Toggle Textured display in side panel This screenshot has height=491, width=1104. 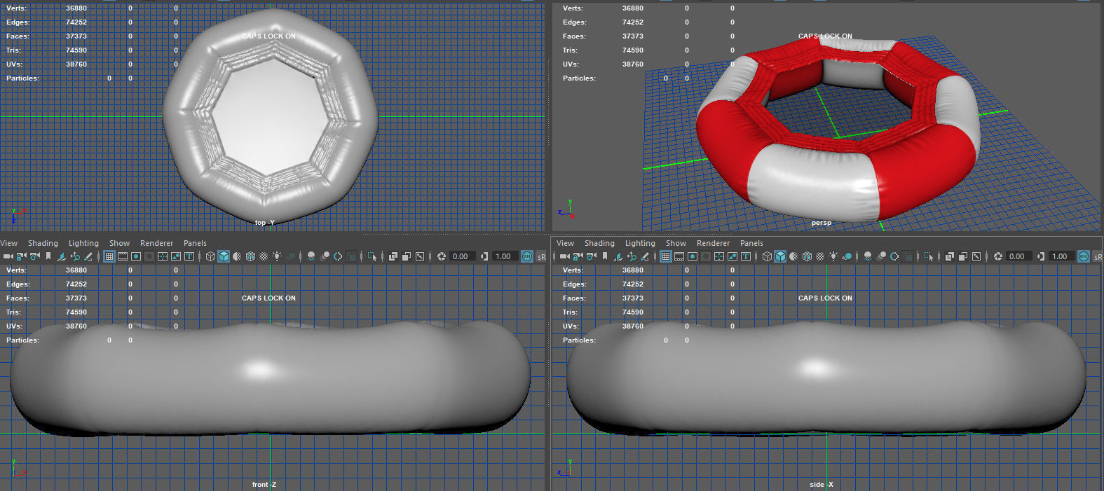[x=820, y=256]
